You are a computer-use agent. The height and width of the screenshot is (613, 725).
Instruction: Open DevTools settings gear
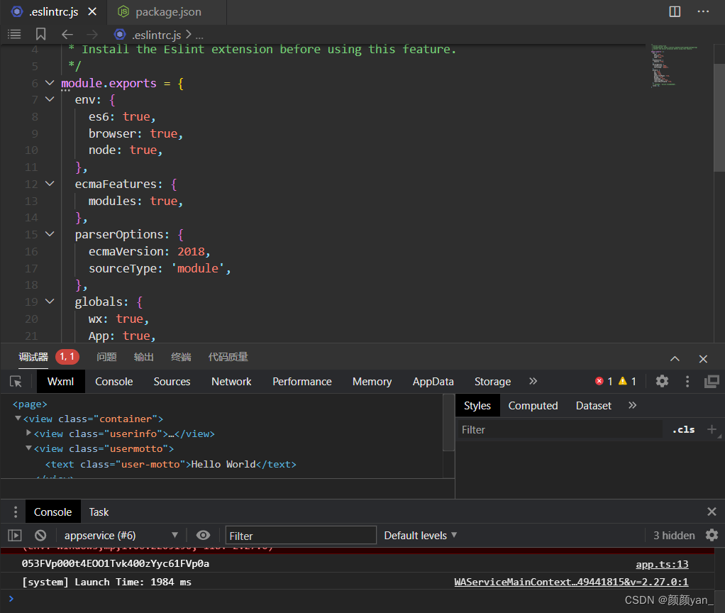662,381
